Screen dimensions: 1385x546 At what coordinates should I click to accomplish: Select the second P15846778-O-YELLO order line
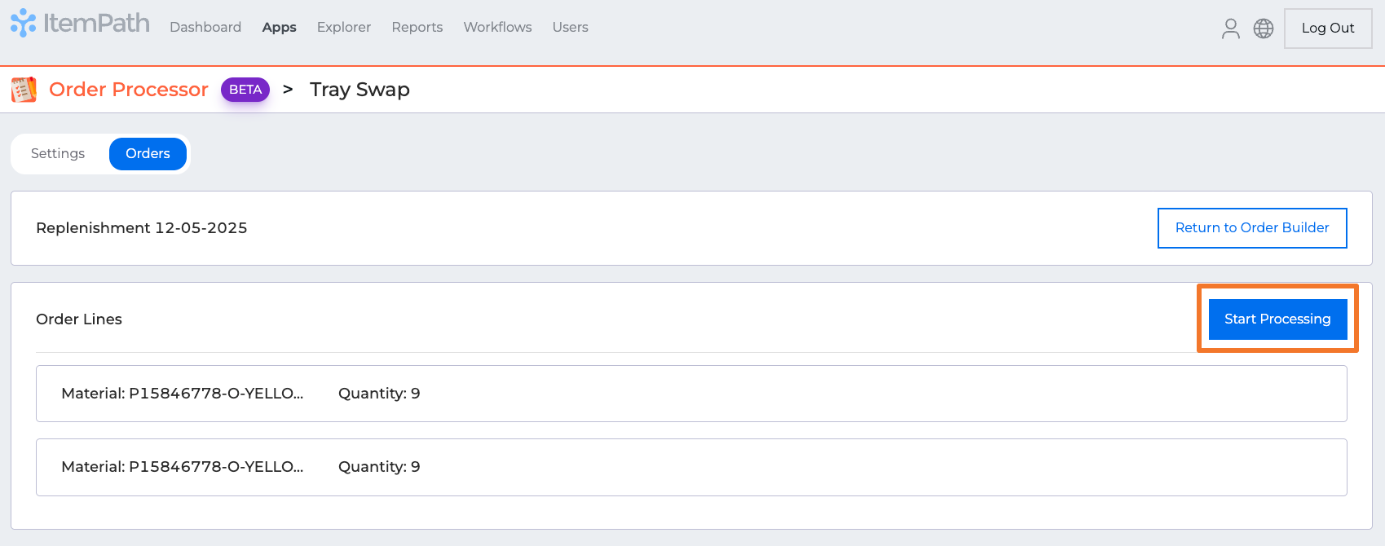pyautogui.click(x=690, y=467)
